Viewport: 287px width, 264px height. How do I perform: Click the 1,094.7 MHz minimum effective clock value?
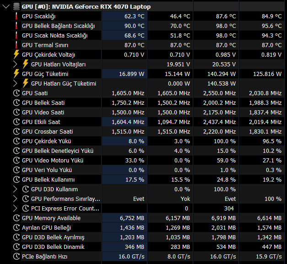(173, 122)
